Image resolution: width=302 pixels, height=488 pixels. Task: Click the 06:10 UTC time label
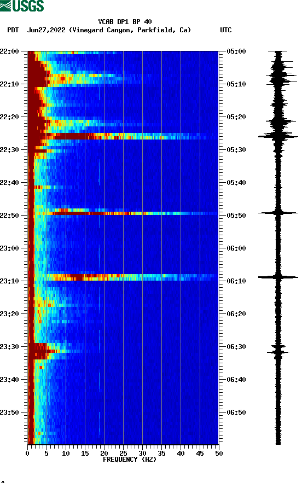[x=236, y=281]
